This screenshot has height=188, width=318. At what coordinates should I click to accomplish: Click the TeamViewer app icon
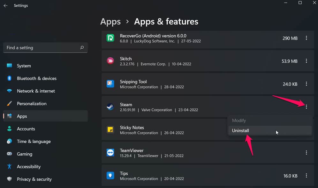tap(110, 153)
